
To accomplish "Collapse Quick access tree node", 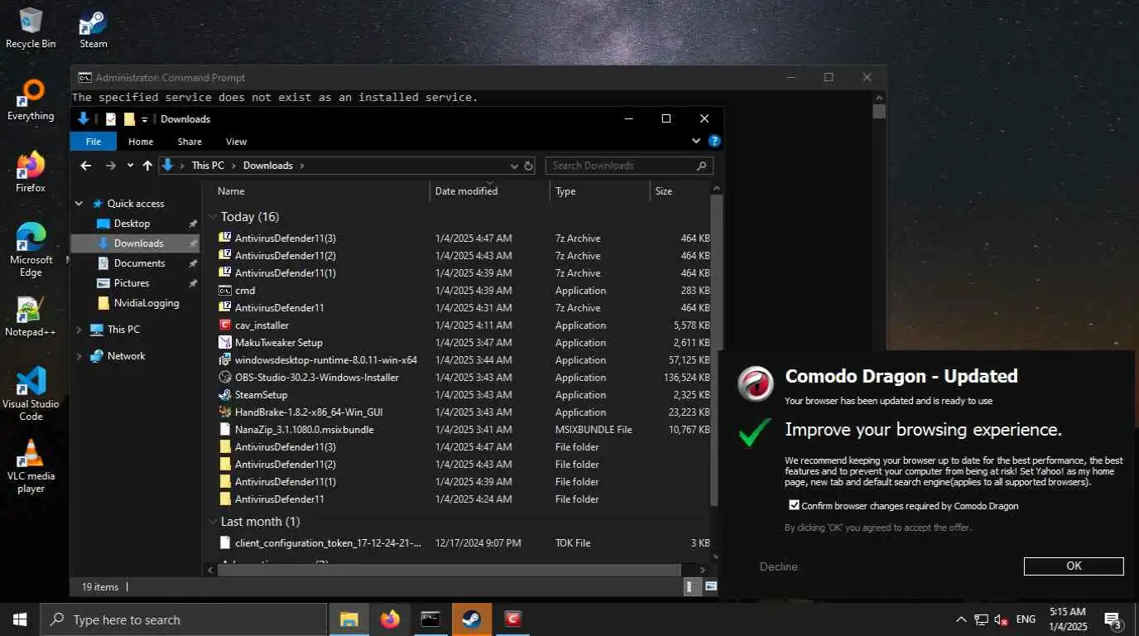I will click(x=79, y=204).
